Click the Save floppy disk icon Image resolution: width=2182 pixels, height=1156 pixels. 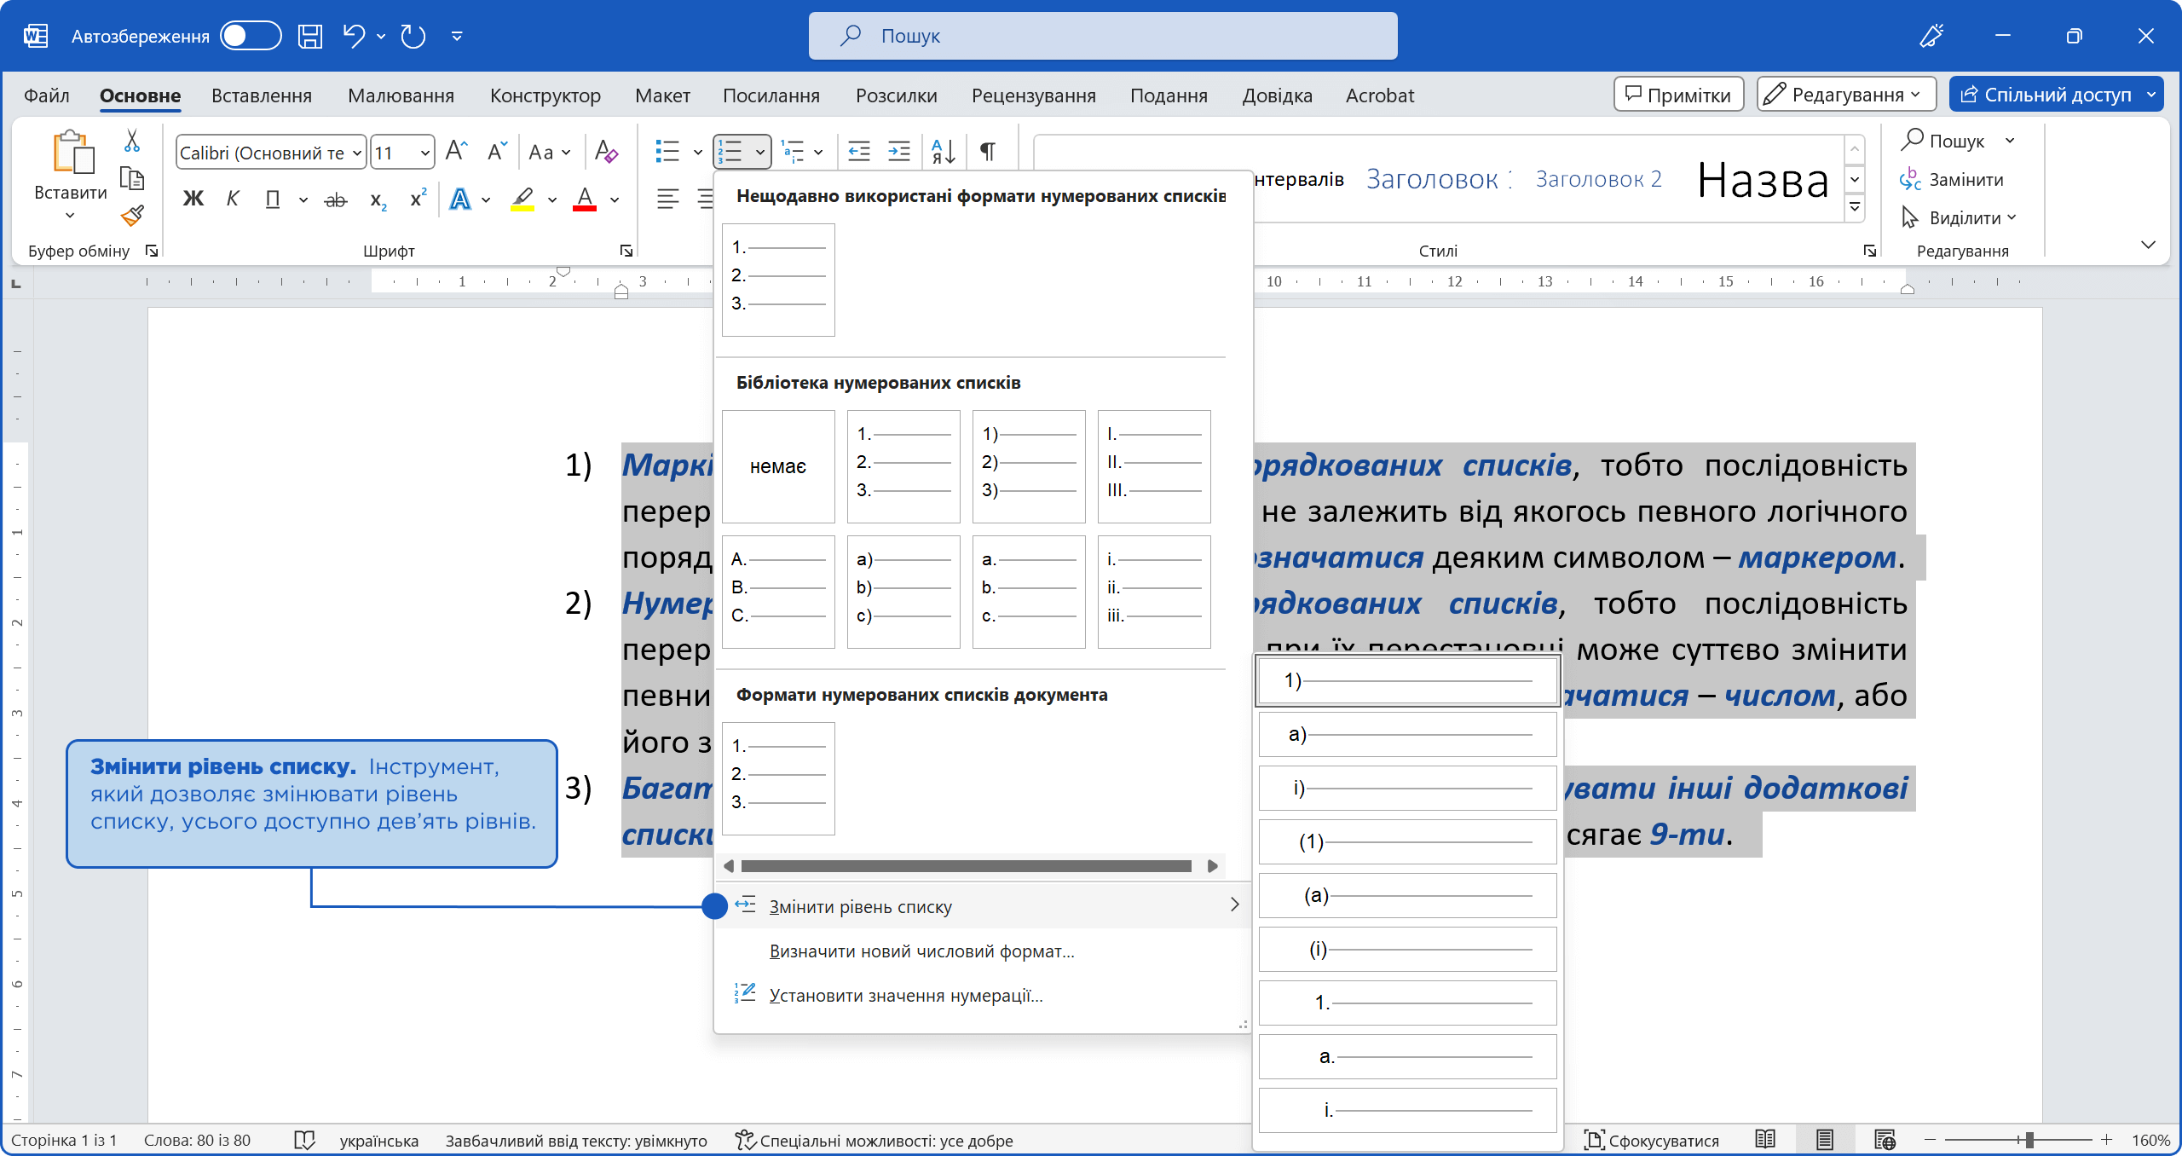(310, 36)
